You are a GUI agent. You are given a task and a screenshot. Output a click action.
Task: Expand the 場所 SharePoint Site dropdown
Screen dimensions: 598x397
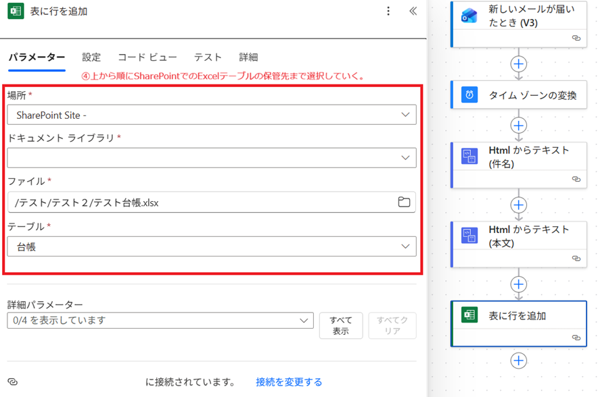[405, 115]
